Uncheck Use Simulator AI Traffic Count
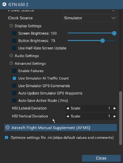 tap(14, 78)
